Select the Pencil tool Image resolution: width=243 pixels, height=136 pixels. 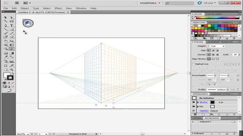tap(11, 33)
